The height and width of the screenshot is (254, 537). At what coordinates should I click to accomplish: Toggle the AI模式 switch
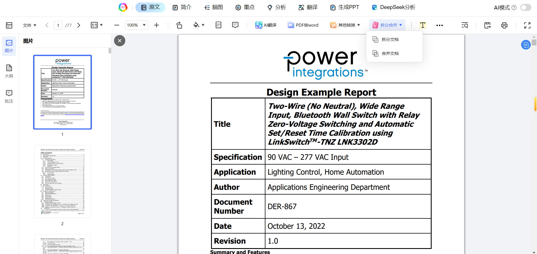526,8
